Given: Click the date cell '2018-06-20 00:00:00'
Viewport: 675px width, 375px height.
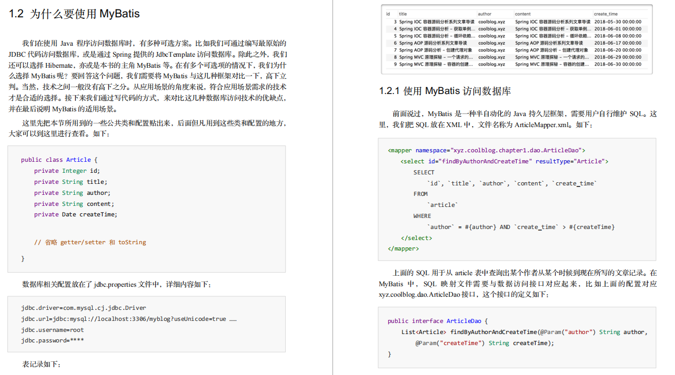Looking at the screenshot, I should click(618, 50).
